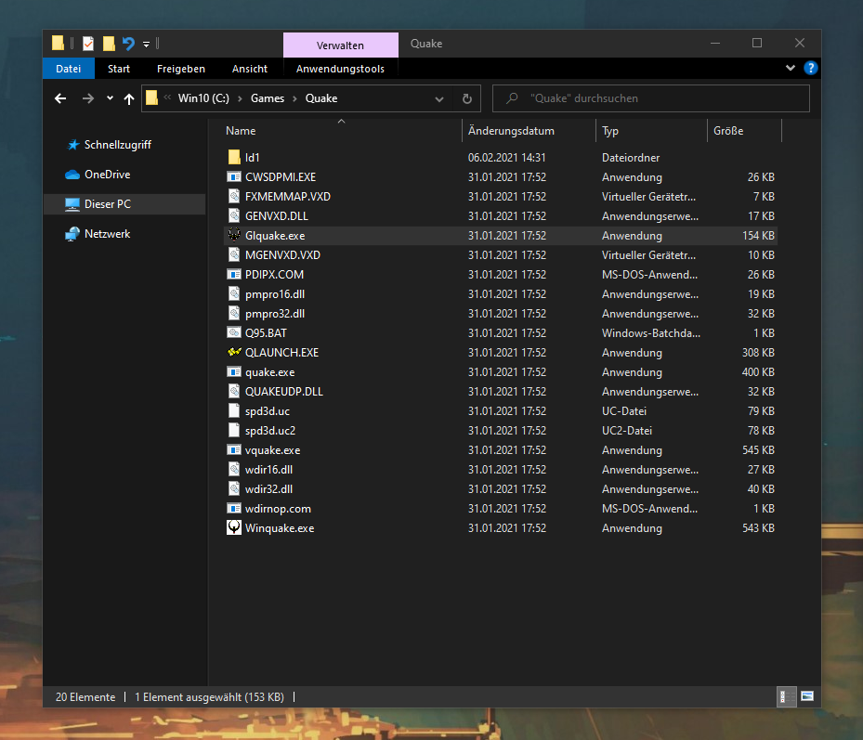Select Schnellzugriff in the navigation pane

(x=117, y=145)
